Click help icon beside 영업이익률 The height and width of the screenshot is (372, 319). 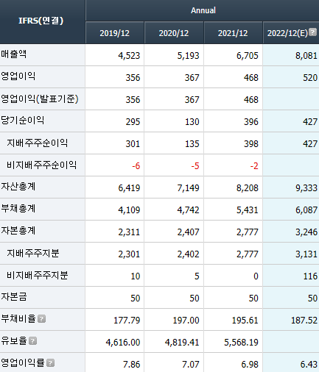[x=51, y=363]
